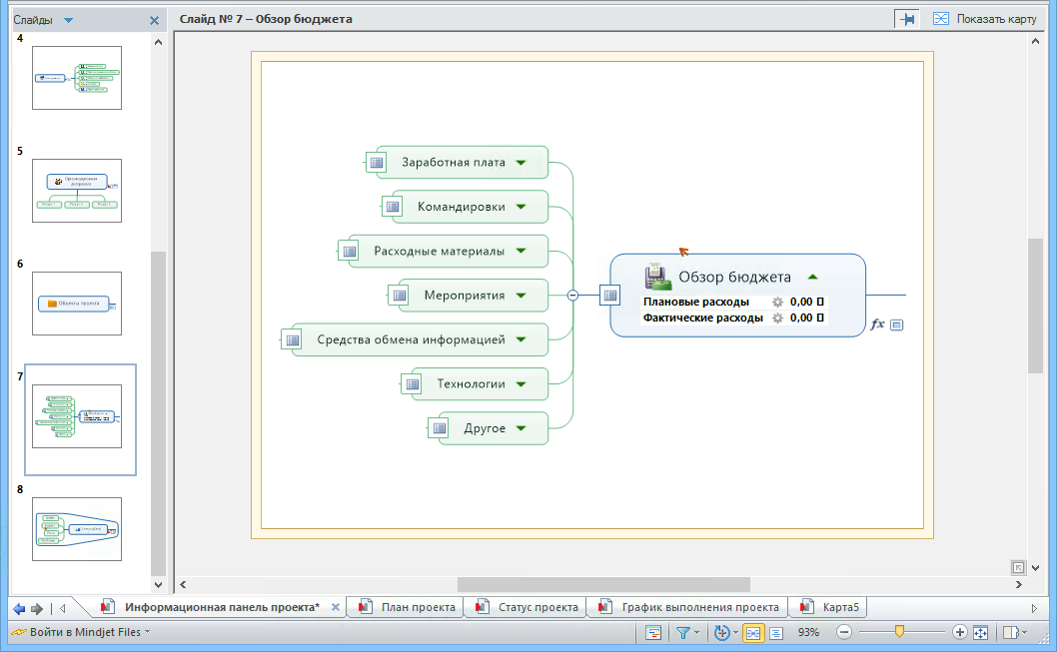Open the filter icon in status bar
This screenshot has width=1057, height=652.
(683, 632)
